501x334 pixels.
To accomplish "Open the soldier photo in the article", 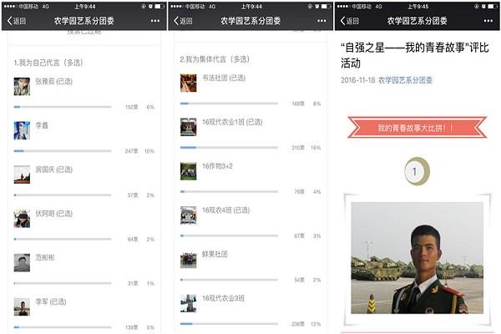I will [417, 258].
